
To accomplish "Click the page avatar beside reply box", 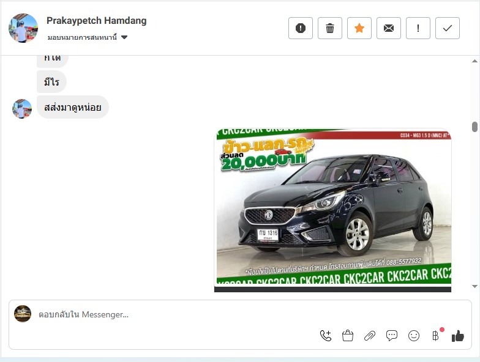I will point(23,314).
